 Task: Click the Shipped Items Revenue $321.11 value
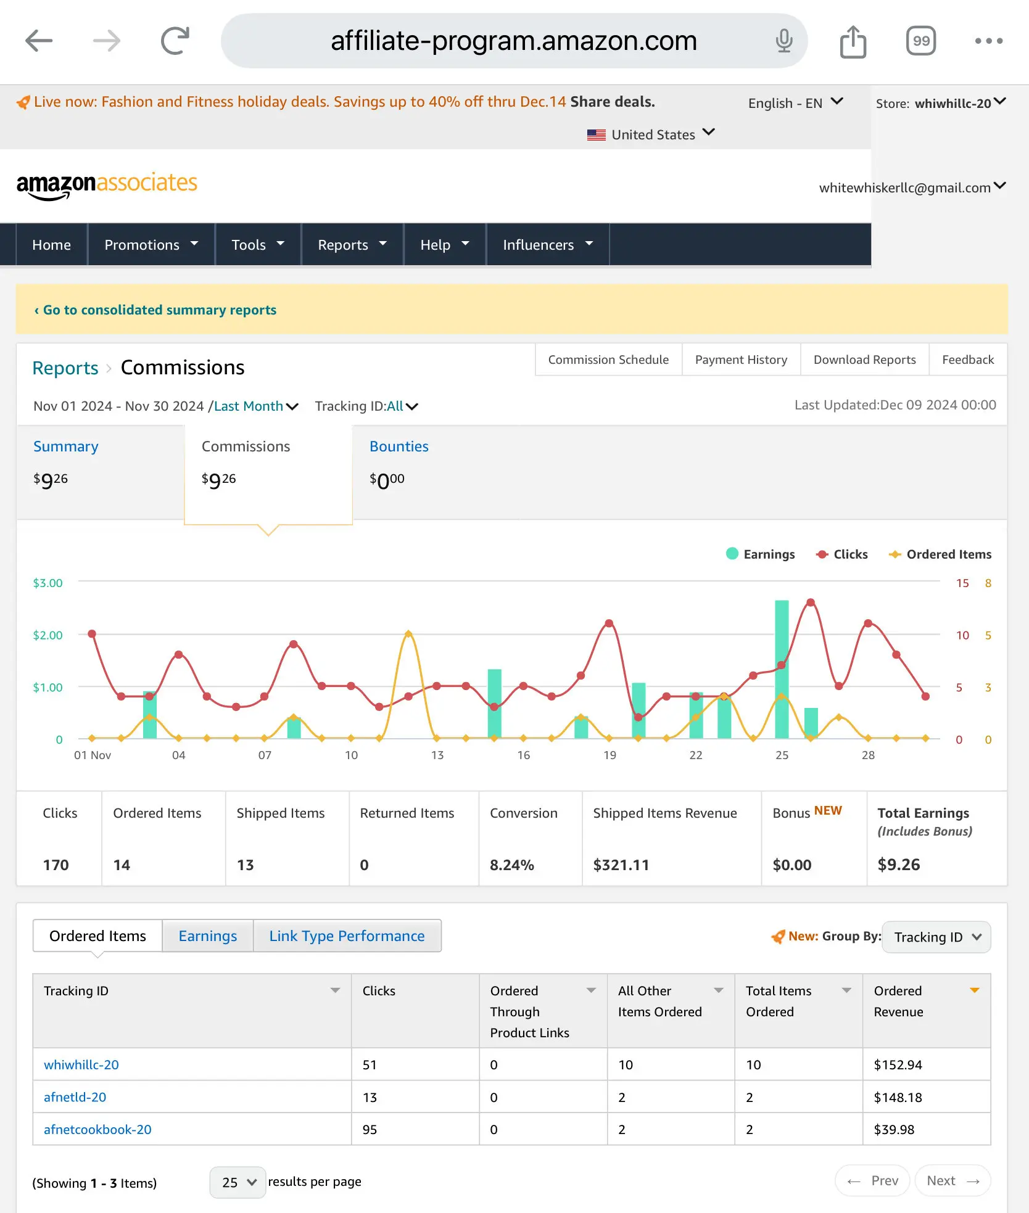click(621, 865)
